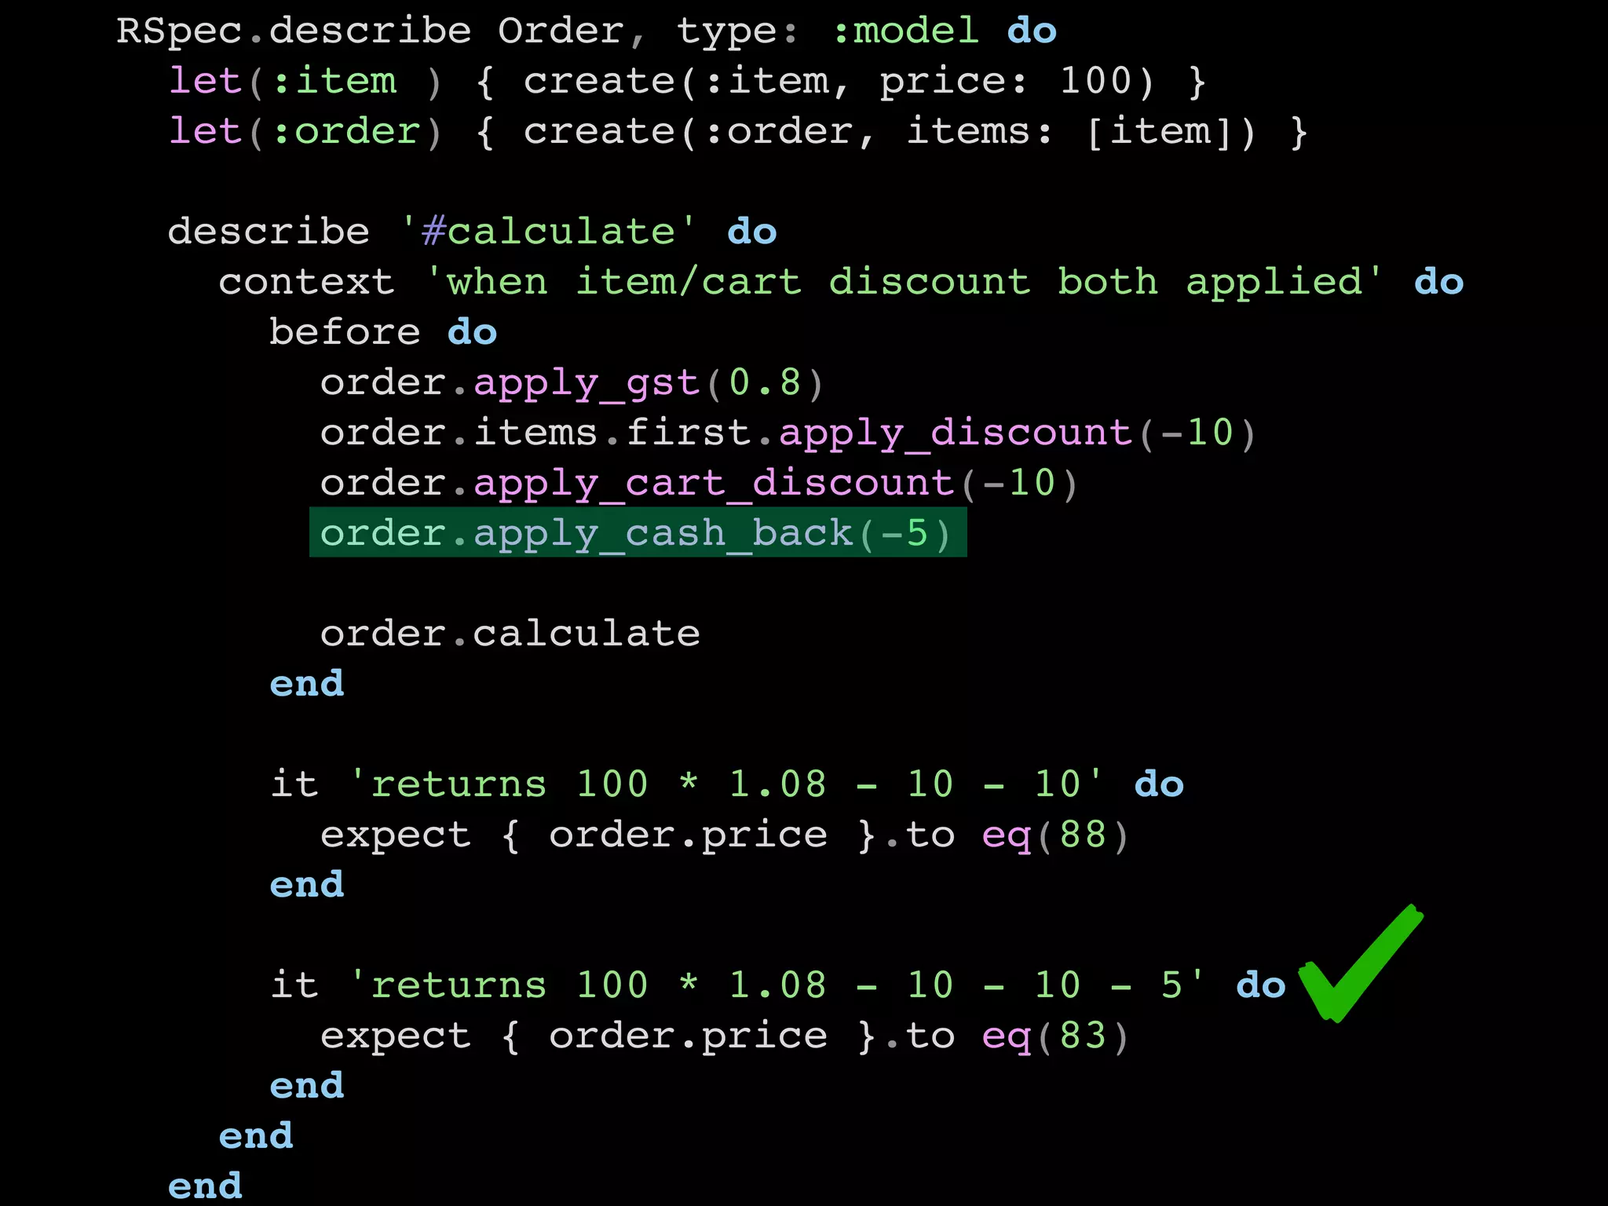Click 'create(:item, price: 100)' text

[839, 82]
